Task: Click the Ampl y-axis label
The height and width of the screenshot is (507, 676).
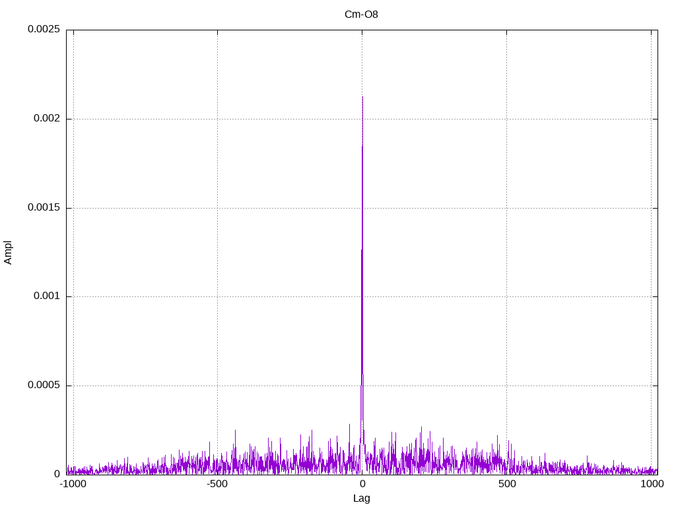Action: point(8,253)
